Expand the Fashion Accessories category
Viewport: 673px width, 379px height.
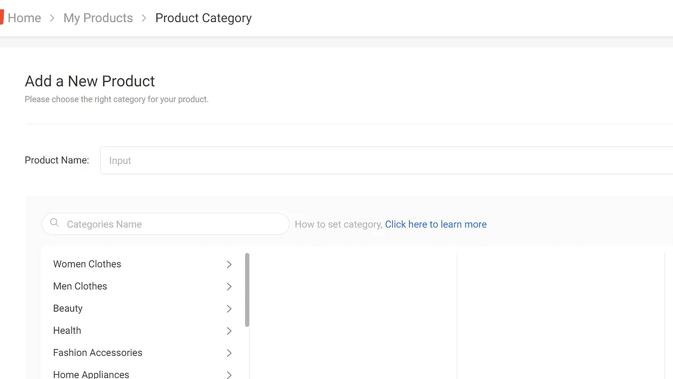(x=229, y=353)
